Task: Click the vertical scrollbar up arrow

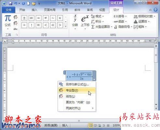Action: [x=156, y=46]
